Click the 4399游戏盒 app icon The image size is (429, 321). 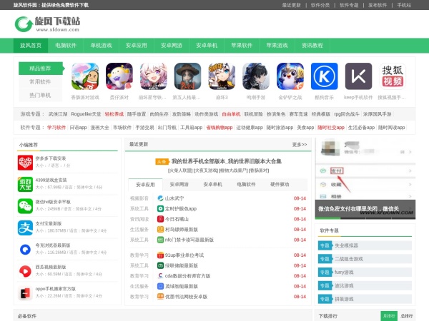click(x=26, y=184)
